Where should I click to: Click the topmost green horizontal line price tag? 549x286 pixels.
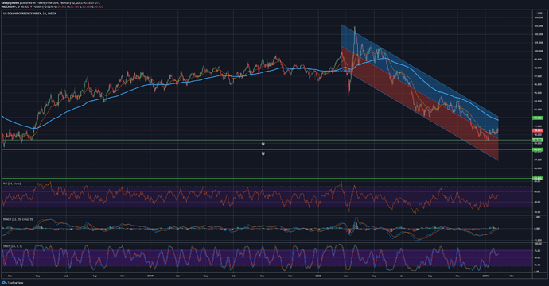tap(537, 118)
